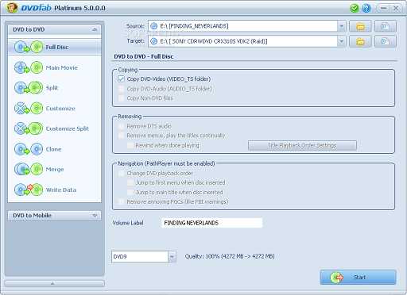Image resolution: width=407 pixels, height=295 pixels.
Task: Enable Remove annoying PGCs checkbox
Action: pyautogui.click(x=121, y=202)
